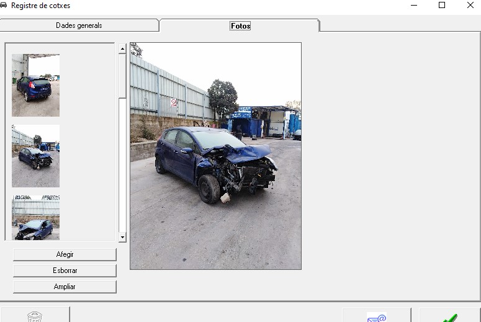Click the empty scrollbar track below the thumb

point(122,168)
